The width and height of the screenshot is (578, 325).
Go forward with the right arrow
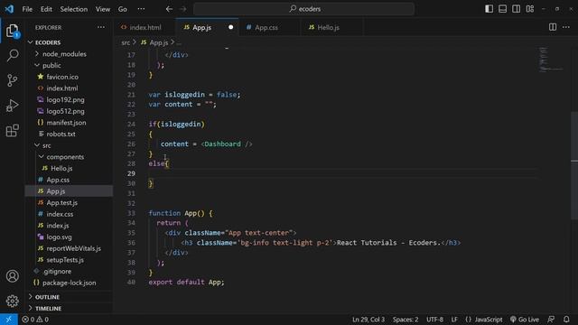pyautogui.click(x=182, y=9)
